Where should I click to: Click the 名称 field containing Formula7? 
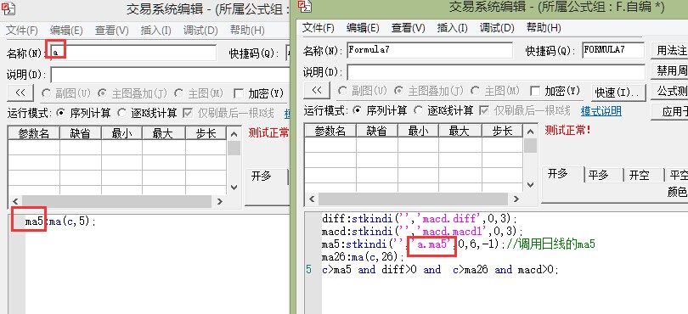click(x=430, y=50)
